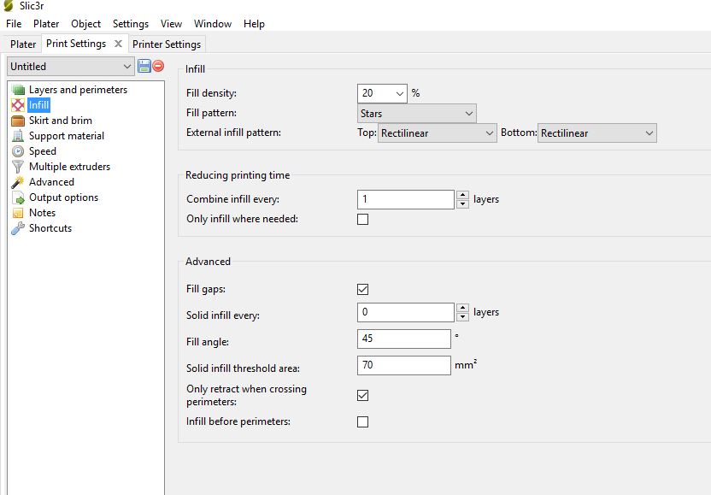Screen dimensions: 711x495
Task: Open the Settings menu
Action: coord(130,24)
